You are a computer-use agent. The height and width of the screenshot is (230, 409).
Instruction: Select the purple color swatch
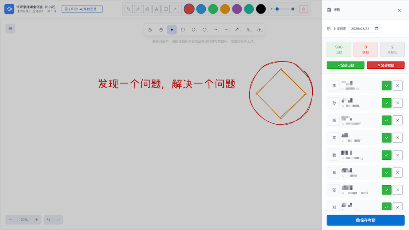pyautogui.click(x=237, y=8)
